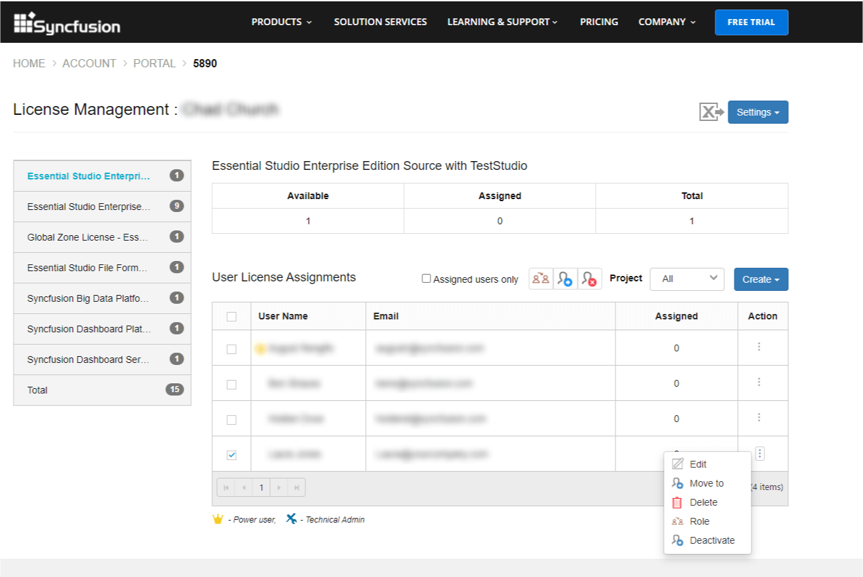Open the Create dropdown button

point(760,279)
